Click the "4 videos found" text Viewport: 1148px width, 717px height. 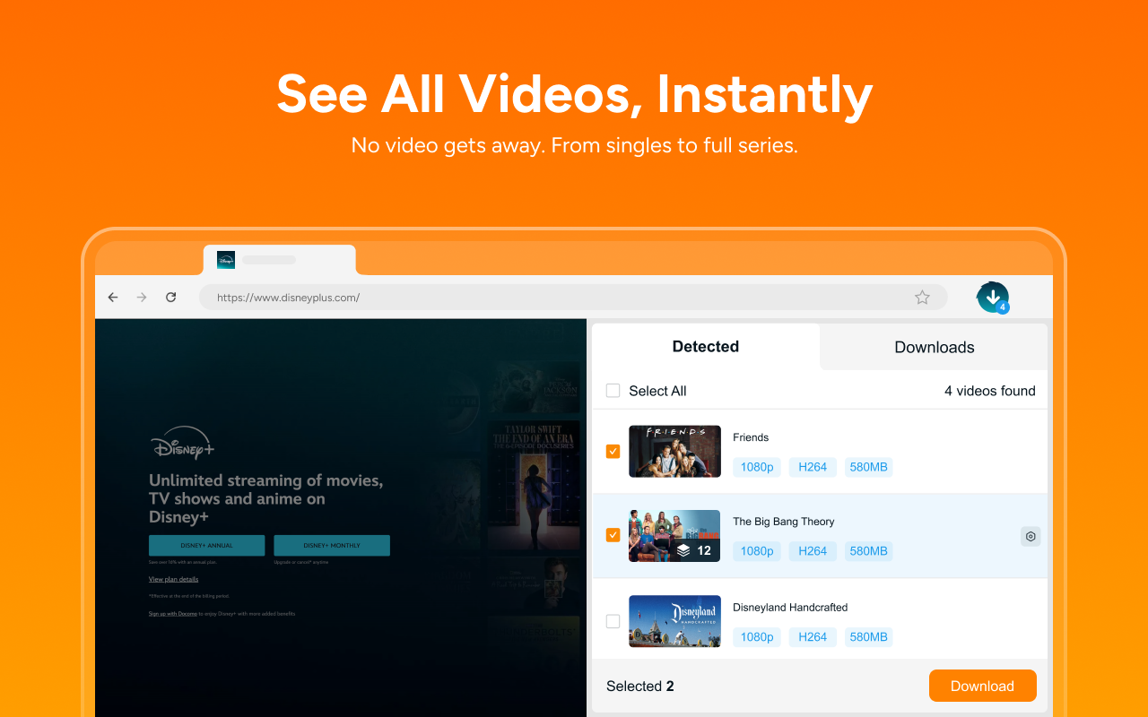point(990,391)
